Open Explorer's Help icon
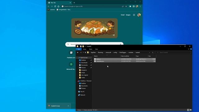 [x=191, y=49]
